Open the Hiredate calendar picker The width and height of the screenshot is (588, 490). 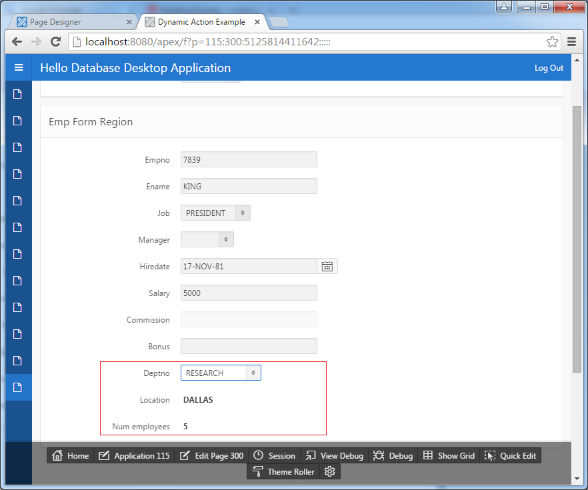coord(327,266)
